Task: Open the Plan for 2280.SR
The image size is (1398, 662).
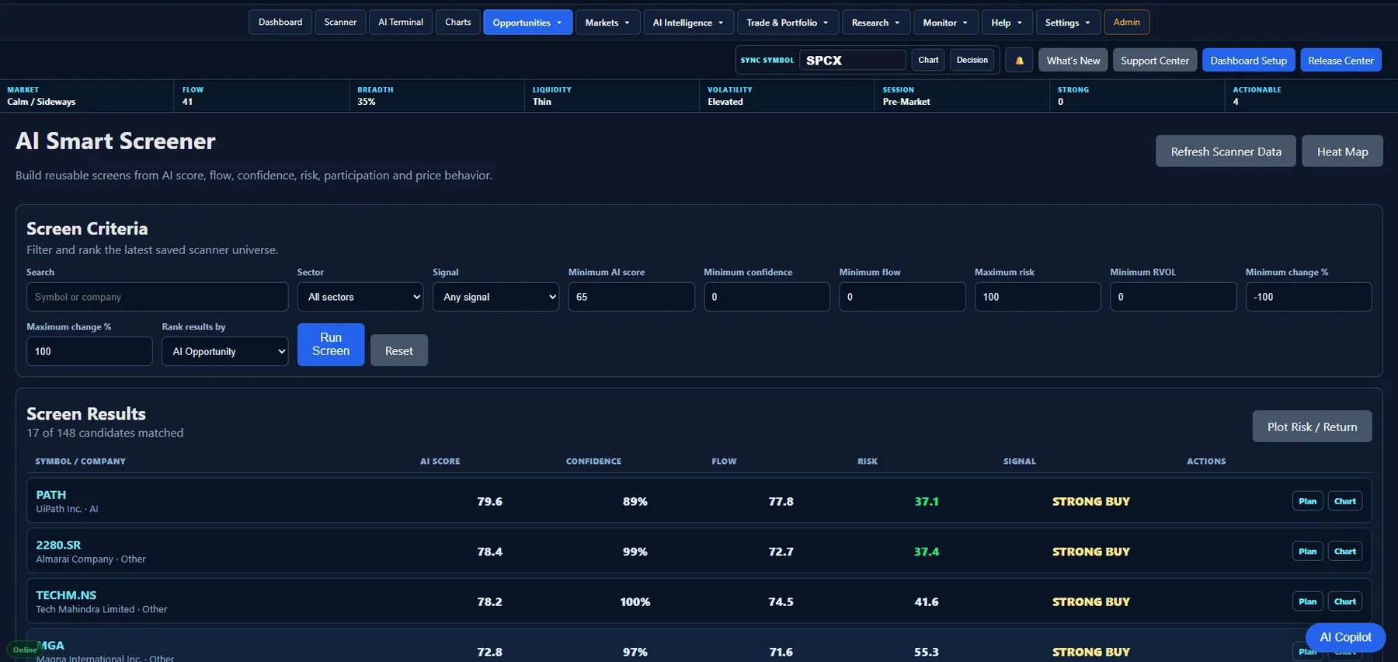Action: point(1308,552)
